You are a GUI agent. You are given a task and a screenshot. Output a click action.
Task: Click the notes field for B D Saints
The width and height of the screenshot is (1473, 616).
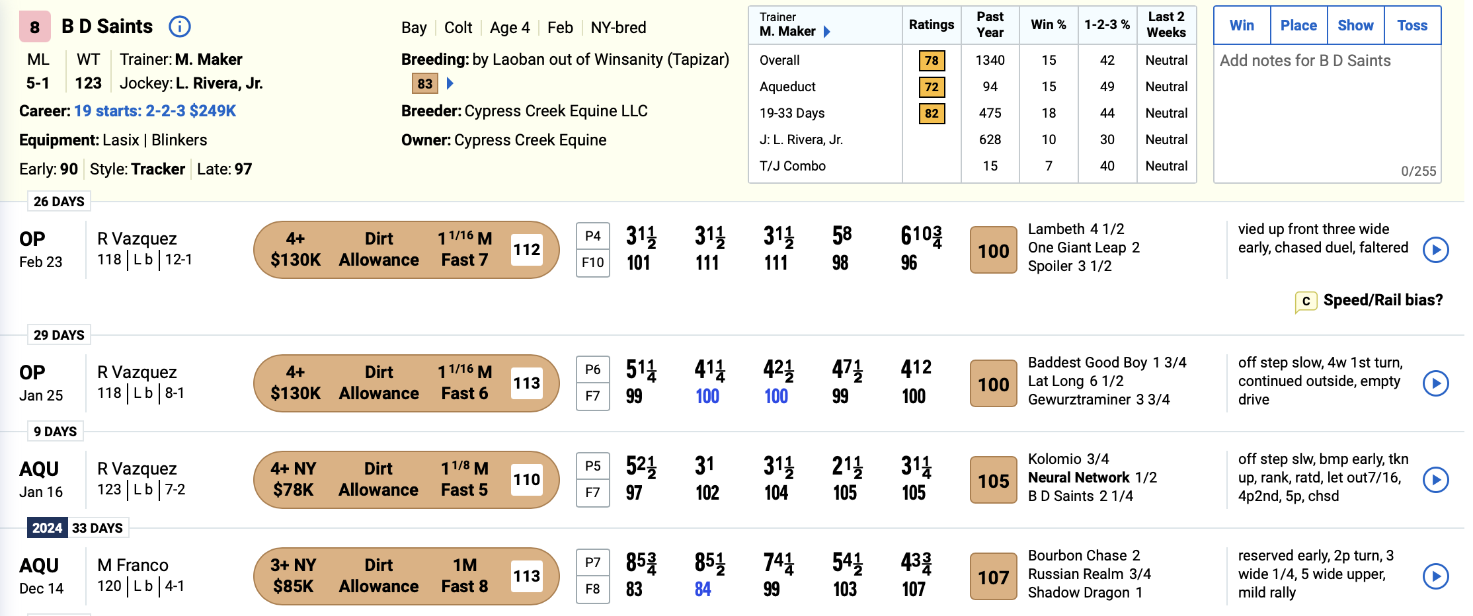(x=1327, y=114)
